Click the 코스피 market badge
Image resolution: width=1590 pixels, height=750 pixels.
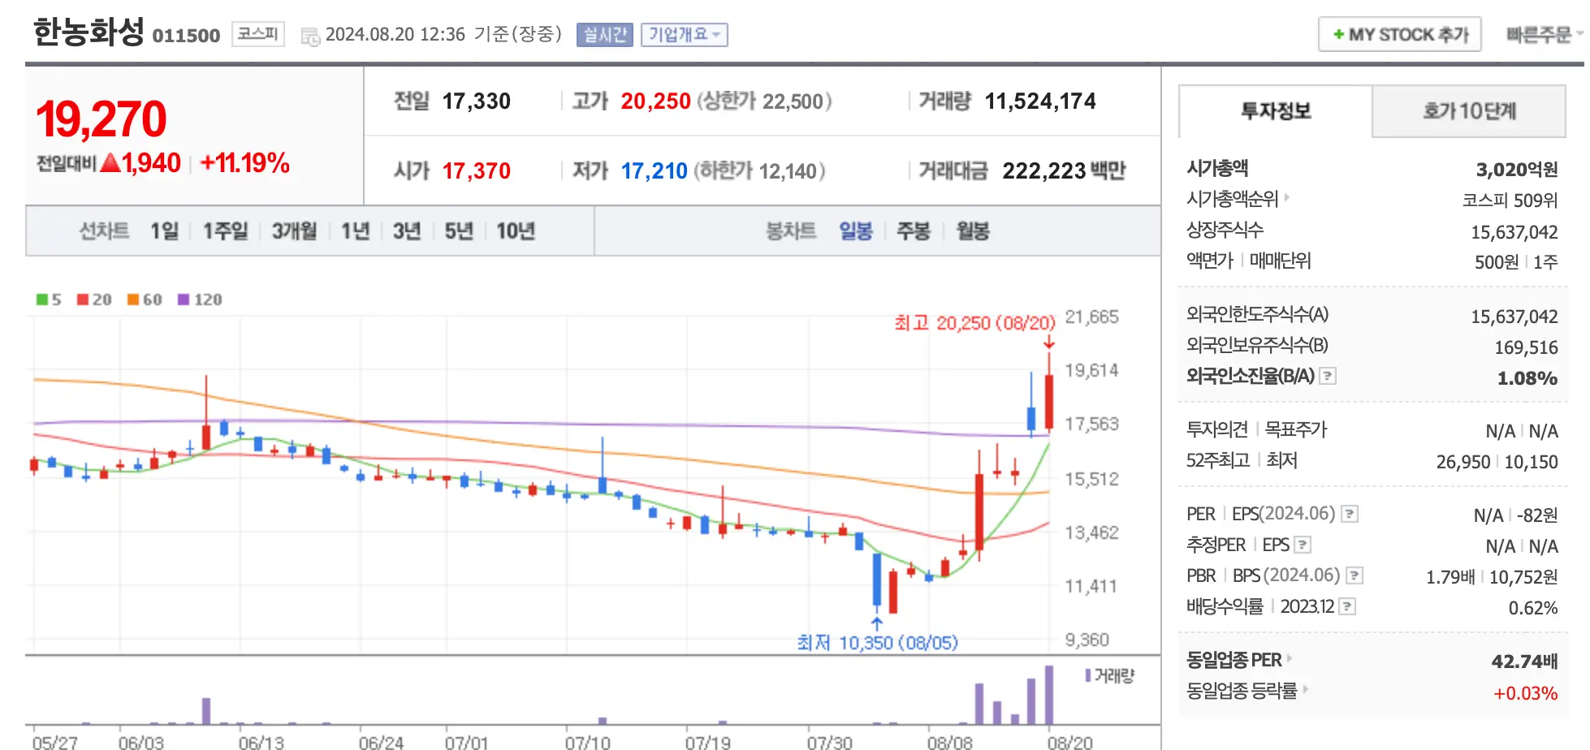click(x=257, y=34)
